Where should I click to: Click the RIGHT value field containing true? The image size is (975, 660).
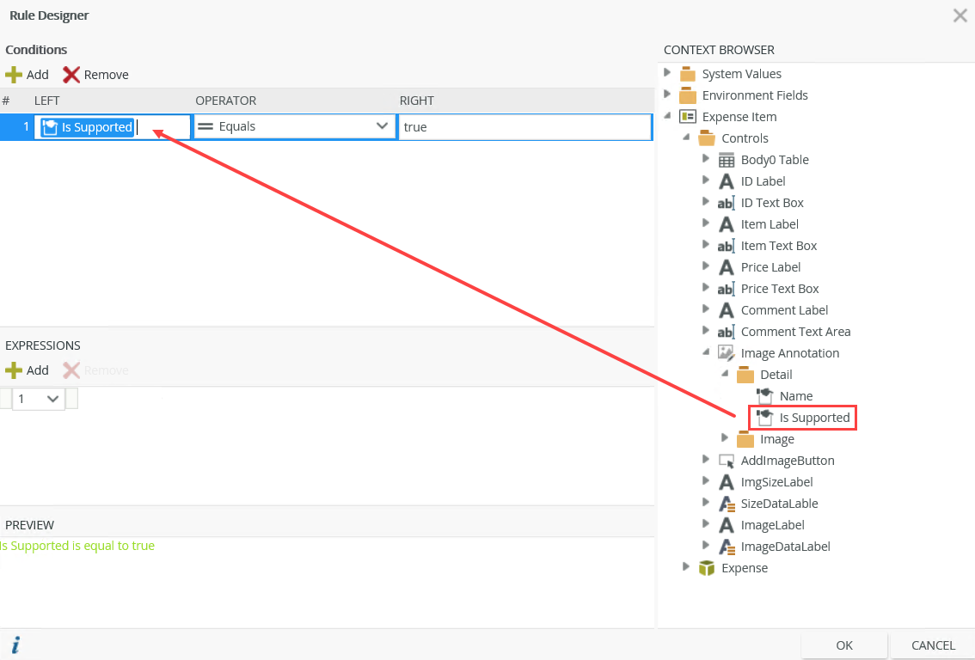tap(524, 127)
